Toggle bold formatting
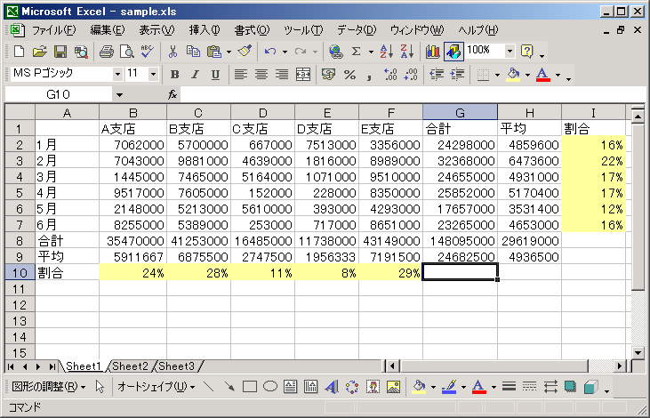Image resolution: width=650 pixels, height=418 pixels. click(175, 75)
